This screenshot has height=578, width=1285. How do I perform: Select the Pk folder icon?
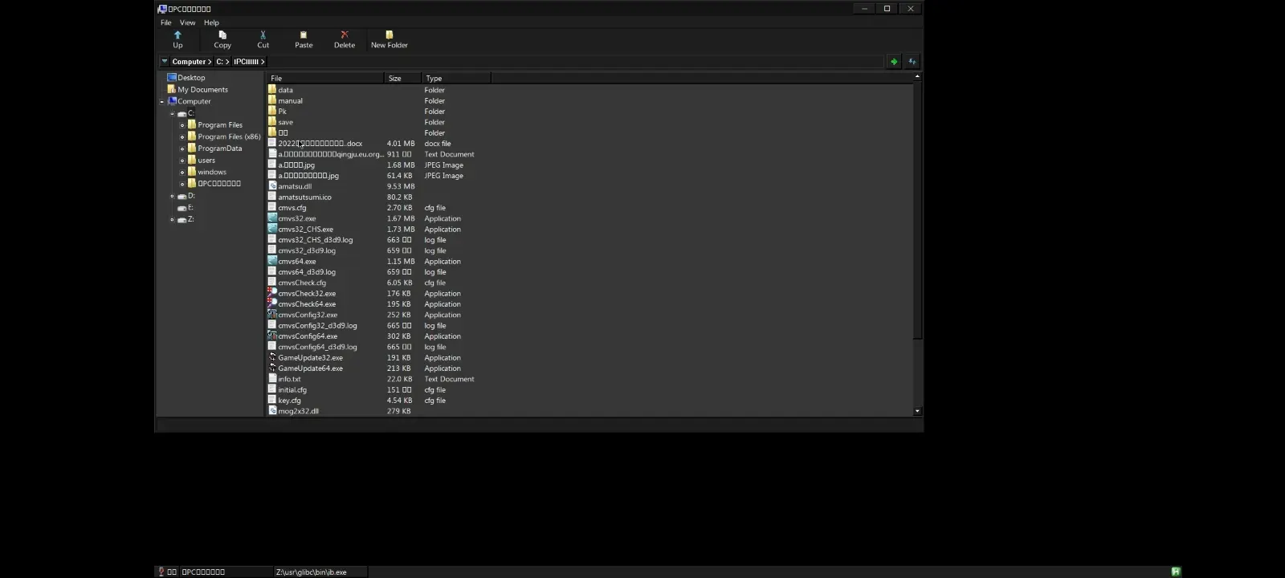tap(272, 111)
